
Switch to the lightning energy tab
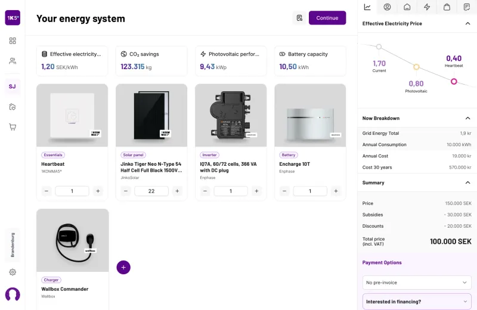pos(427,7)
